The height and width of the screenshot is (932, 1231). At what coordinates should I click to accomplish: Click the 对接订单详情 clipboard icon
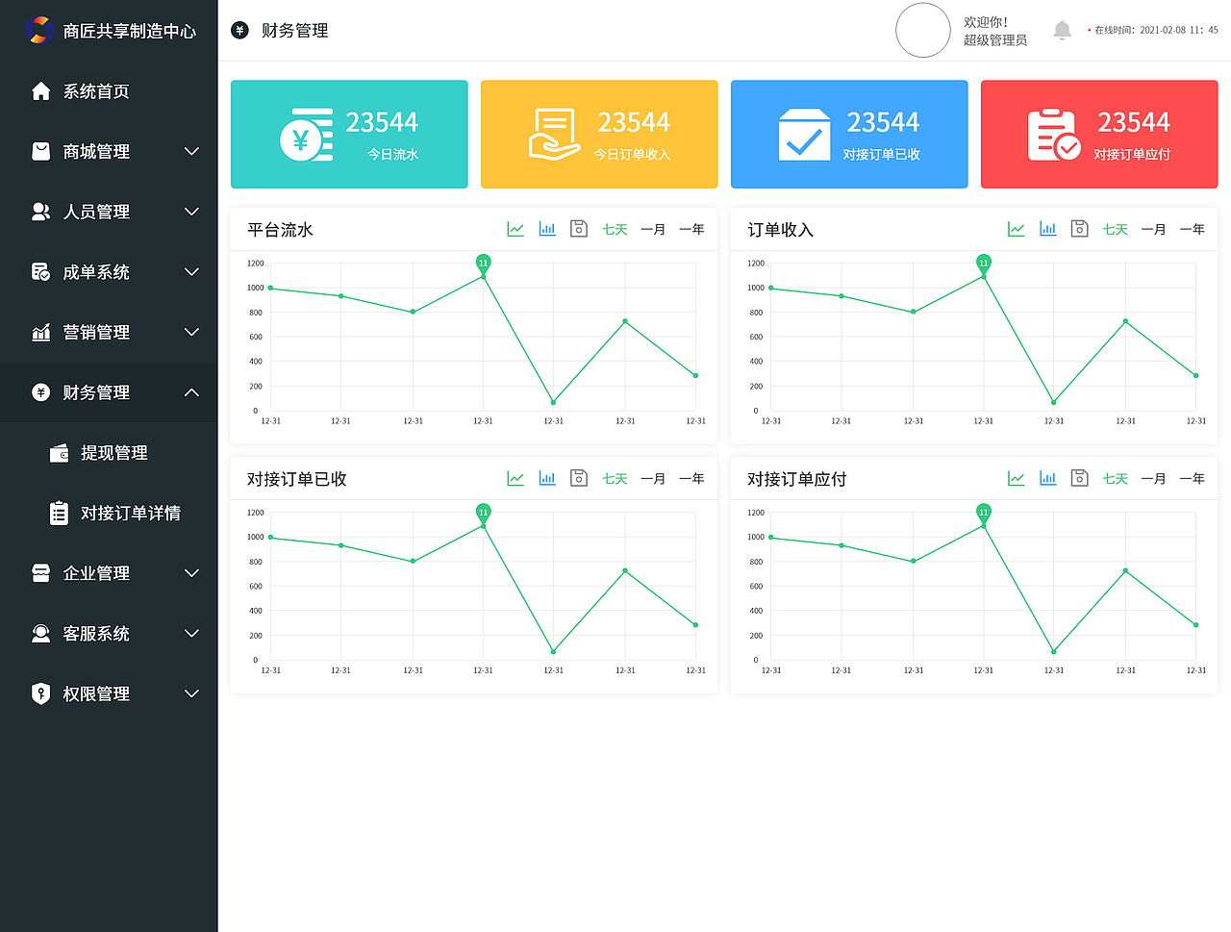(x=59, y=513)
